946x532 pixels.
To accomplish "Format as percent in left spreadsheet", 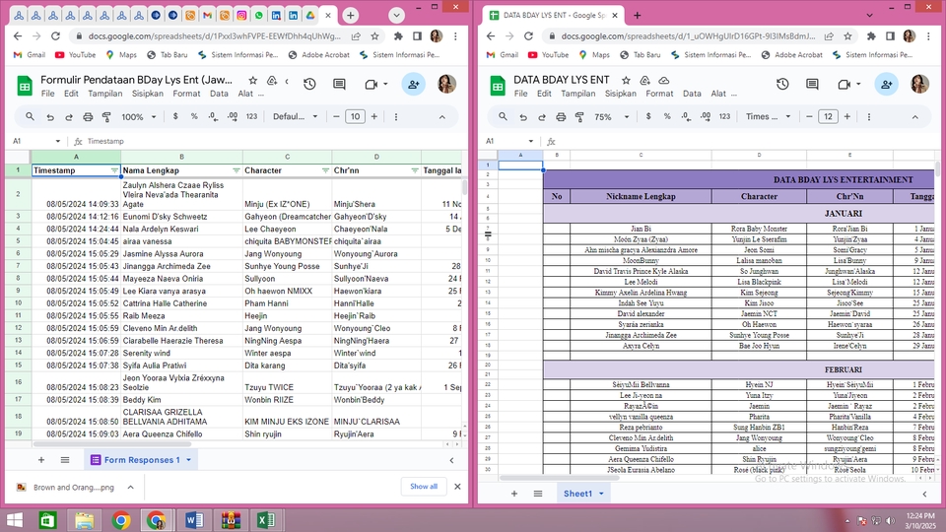I will pos(194,116).
